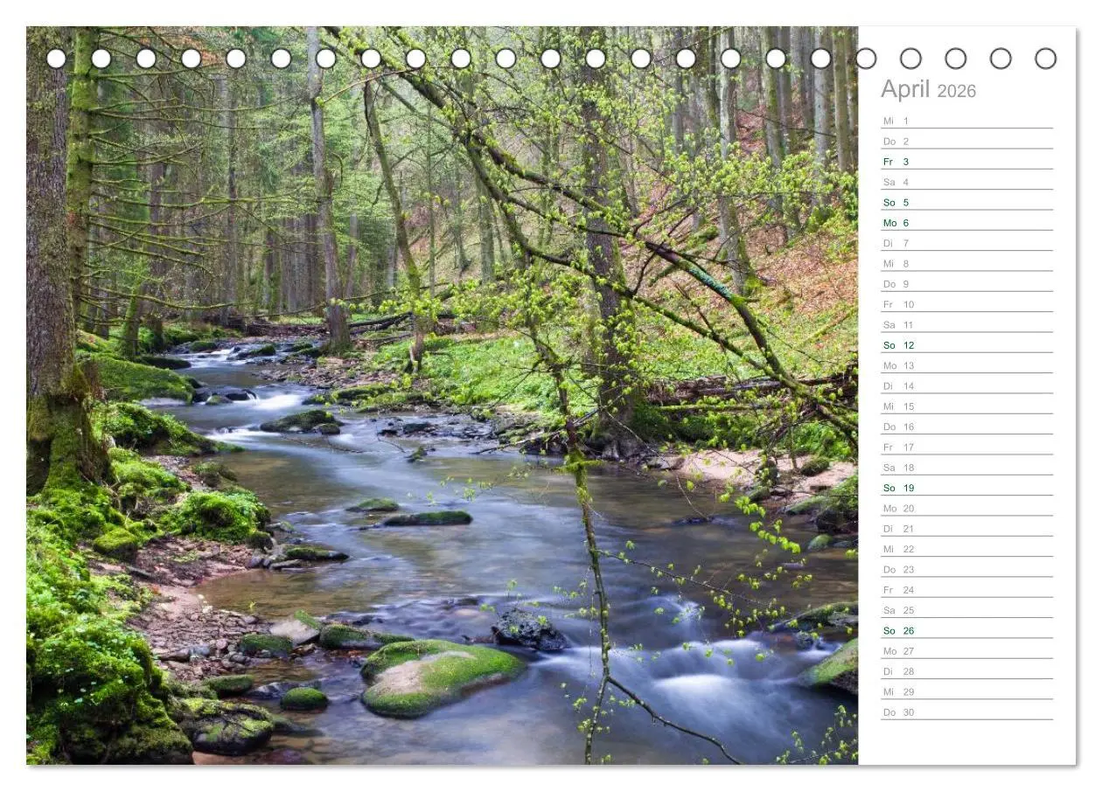This screenshot has height=791, width=1102.
Task: Click the forest stream calendar photo
Action: (442, 395)
